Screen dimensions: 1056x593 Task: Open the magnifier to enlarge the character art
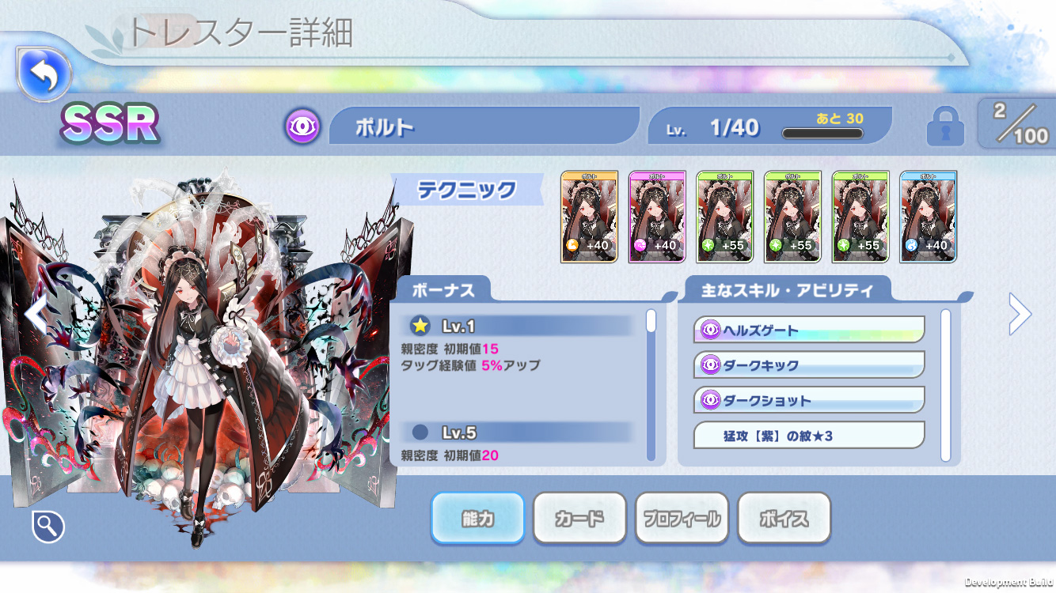tap(48, 526)
